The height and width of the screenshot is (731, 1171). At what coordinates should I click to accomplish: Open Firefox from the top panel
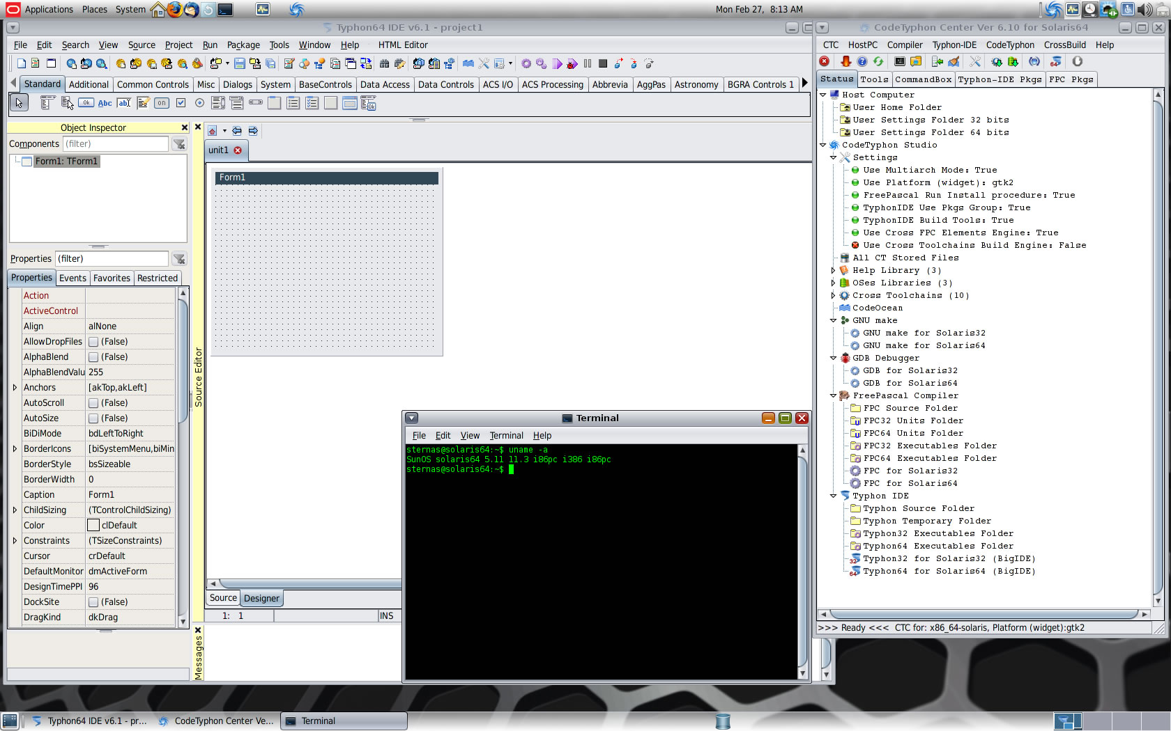175,9
